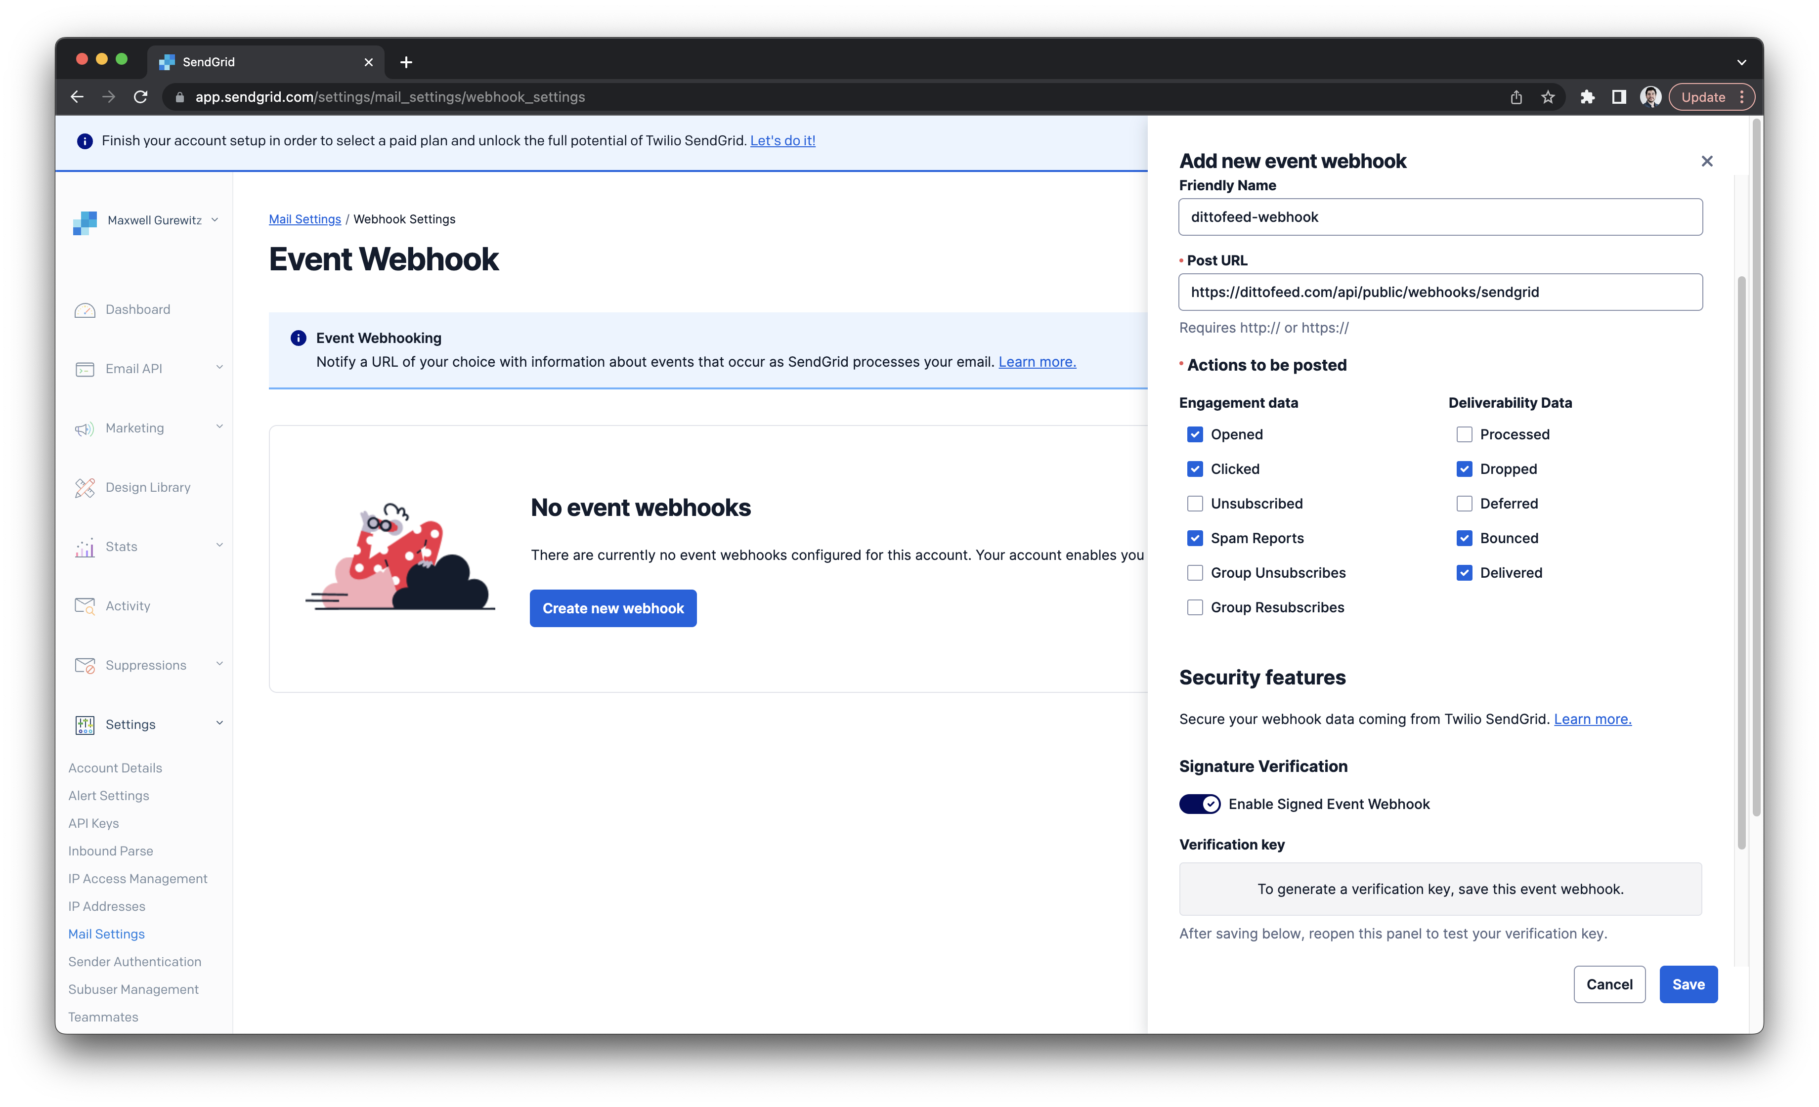Open the tab search chevron in title bar
This screenshot has width=1819, height=1107.
1741,63
